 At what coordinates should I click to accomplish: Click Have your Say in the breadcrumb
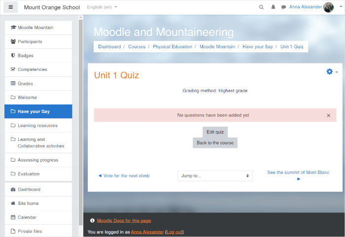tap(258, 47)
